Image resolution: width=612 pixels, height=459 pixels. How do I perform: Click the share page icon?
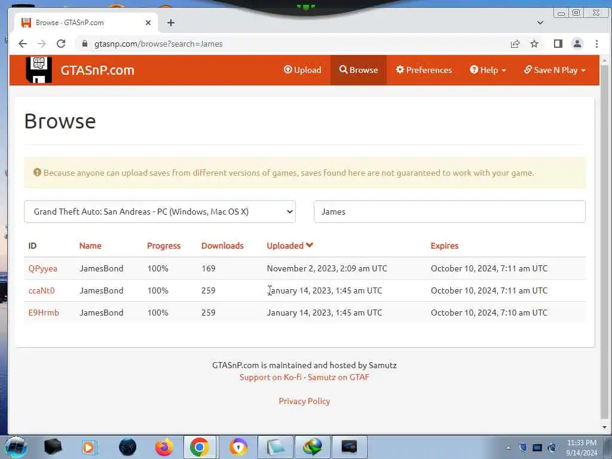(515, 44)
